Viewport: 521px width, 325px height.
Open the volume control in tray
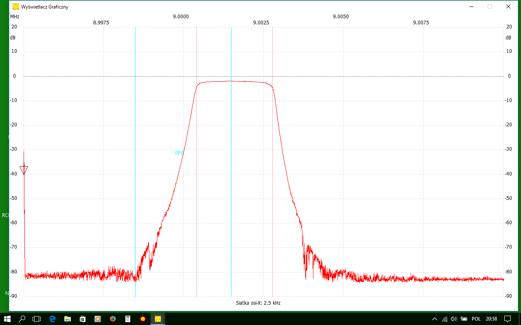(x=454, y=319)
